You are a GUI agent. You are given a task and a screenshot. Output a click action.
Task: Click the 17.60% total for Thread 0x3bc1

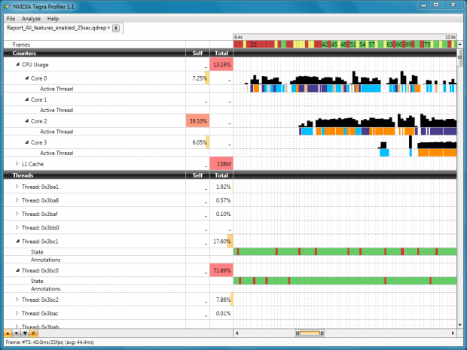pos(222,242)
